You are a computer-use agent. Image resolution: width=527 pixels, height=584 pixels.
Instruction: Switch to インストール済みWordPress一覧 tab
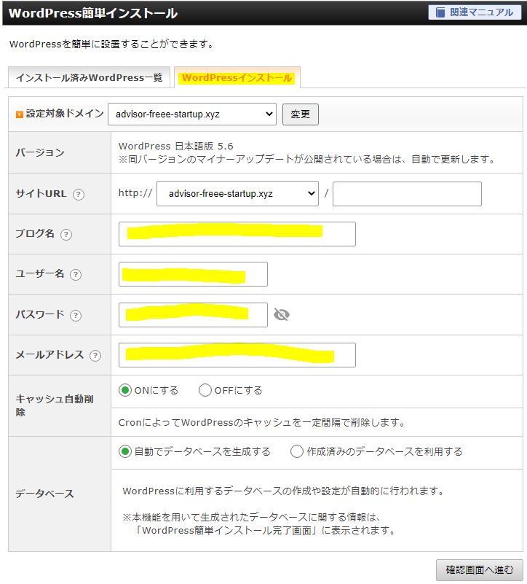[x=89, y=77]
